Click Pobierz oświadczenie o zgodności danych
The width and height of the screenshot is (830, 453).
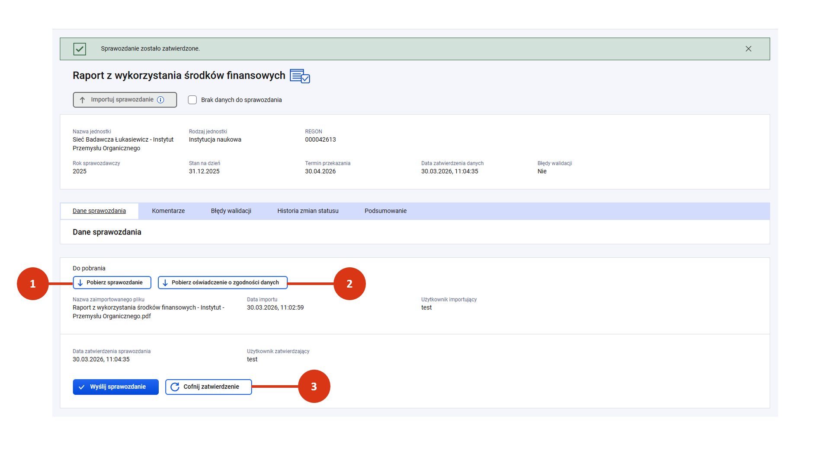tap(222, 282)
